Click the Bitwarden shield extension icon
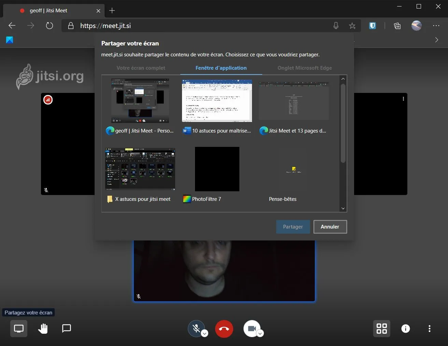Viewport: 448px width, 346px height. pyautogui.click(x=373, y=26)
